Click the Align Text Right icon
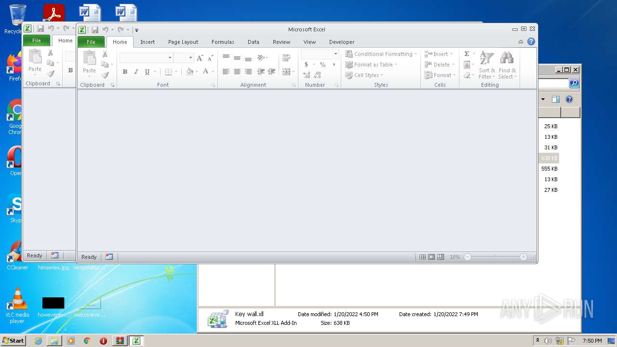617x347 pixels. coord(248,72)
